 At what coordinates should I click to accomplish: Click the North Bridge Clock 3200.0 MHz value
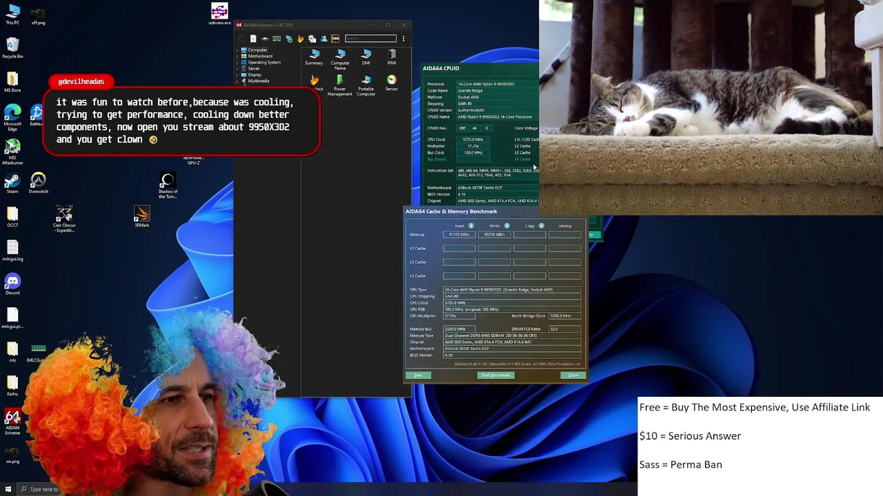coord(565,316)
